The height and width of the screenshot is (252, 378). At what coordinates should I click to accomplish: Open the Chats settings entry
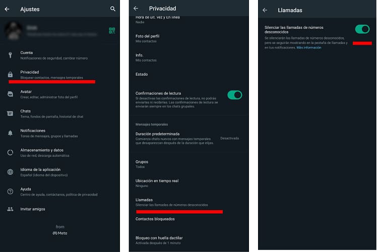[60, 113]
